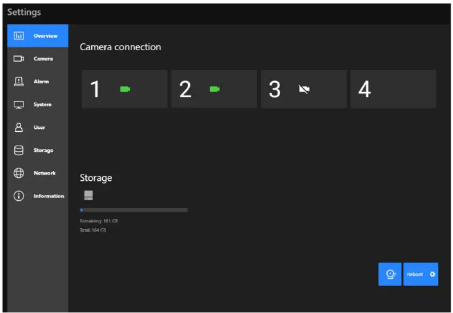Open the Alarm settings section
The width and height of the screenshot is (453, 313).
38,82
